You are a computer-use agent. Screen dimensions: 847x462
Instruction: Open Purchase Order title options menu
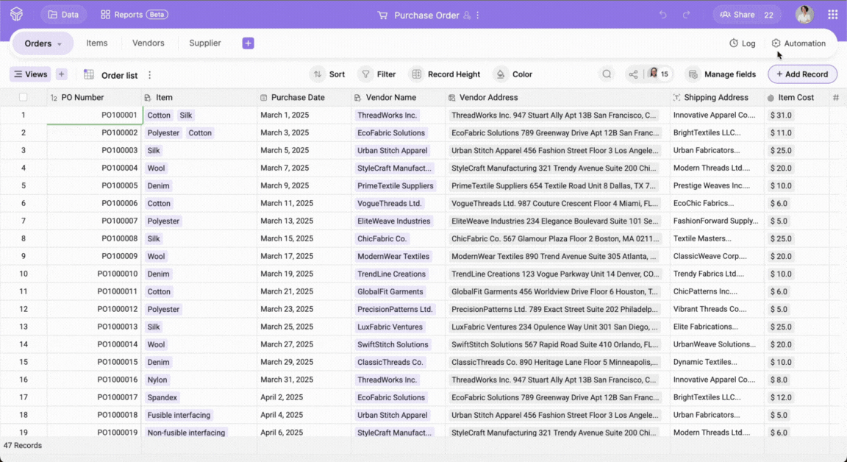478,15
